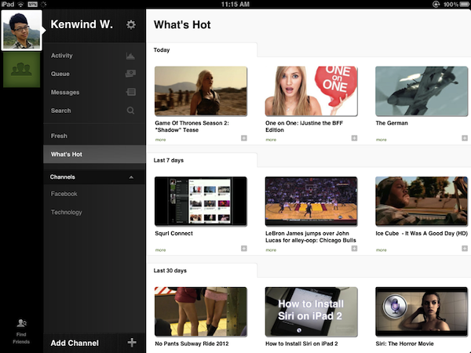Open the green friends group tile

coord(22,70)
